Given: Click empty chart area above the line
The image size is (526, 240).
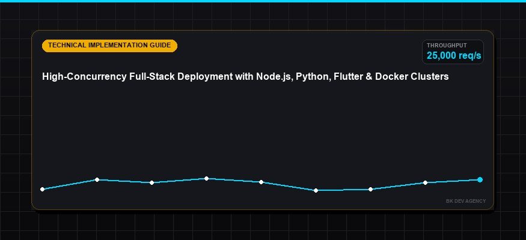Looking at the screenshot, I should (x=261, y=131).
